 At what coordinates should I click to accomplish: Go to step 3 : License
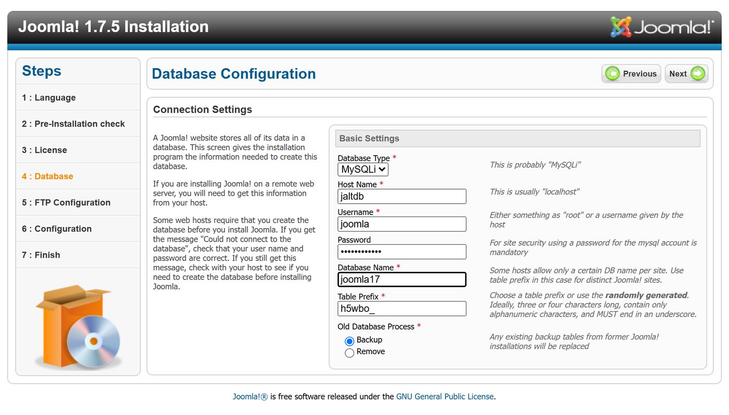coord(78,150)
